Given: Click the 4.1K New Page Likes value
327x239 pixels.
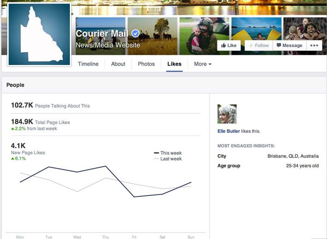Looking at the screenshot, I should coord(18,145).
